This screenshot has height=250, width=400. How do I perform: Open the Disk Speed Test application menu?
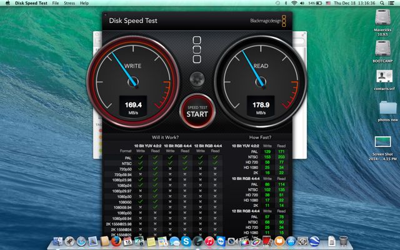coord(31,3)
